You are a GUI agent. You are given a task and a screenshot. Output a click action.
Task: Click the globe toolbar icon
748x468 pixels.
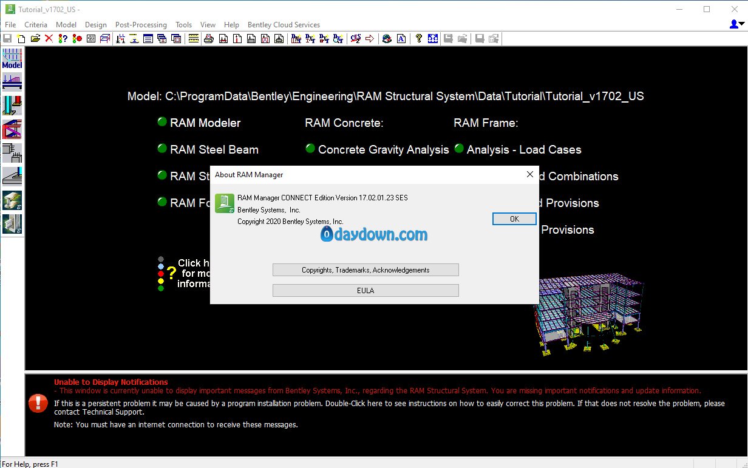(387, 39)
